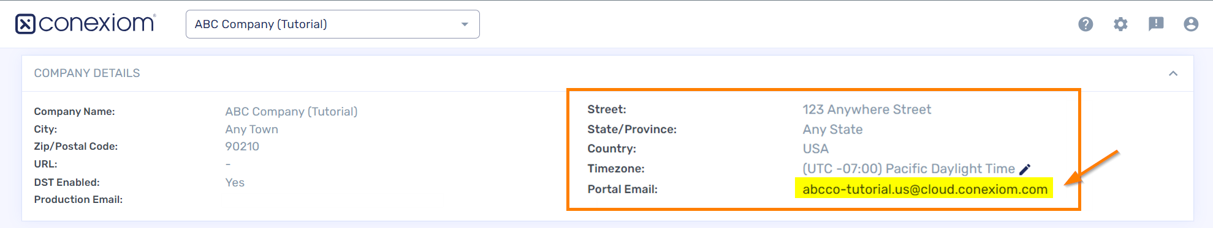Click the Company Name value text

tap(291, 111)
